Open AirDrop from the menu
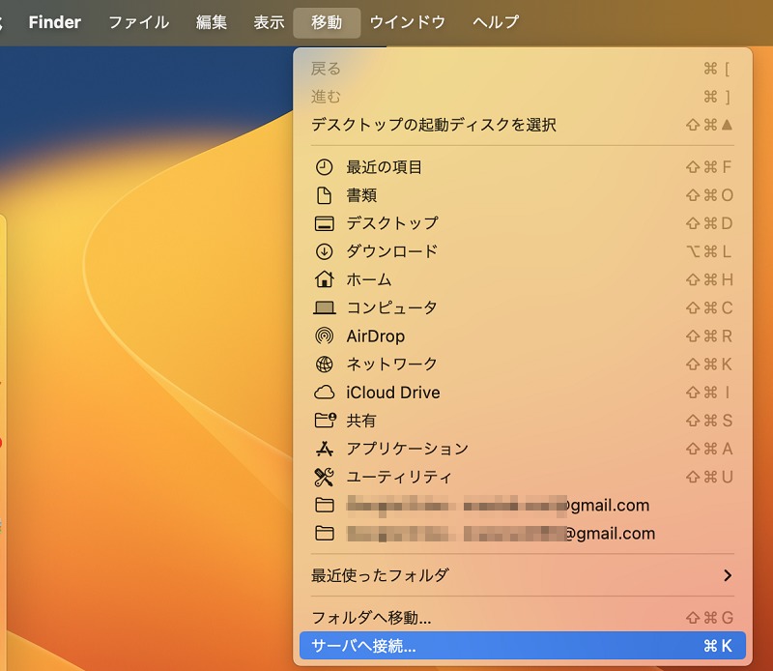 coord(523,336)
